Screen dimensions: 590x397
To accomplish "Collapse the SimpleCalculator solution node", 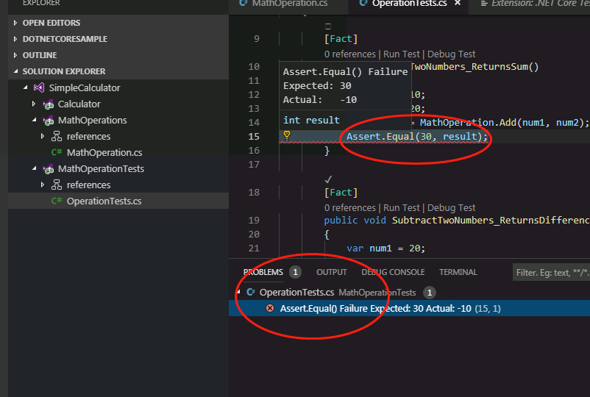I will [x=25, y=87].
